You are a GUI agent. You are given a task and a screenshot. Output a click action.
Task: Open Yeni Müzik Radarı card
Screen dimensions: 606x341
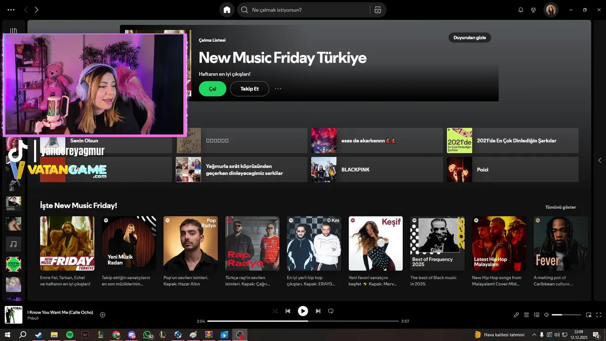(x=129, y=251)
